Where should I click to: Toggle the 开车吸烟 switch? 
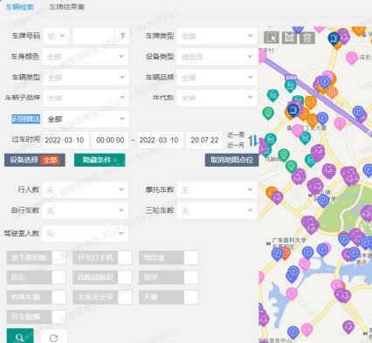coord(37,317)
